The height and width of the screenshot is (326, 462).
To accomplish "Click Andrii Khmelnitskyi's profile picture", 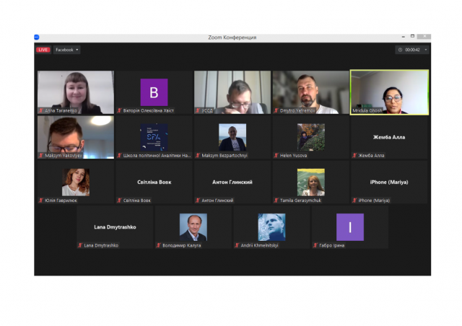I will click(271, 226).
